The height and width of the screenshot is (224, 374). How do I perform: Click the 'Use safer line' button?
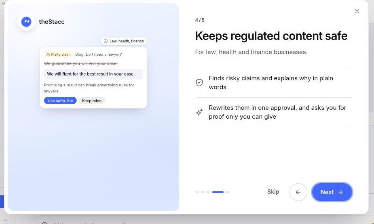click(x=60, y=100)
